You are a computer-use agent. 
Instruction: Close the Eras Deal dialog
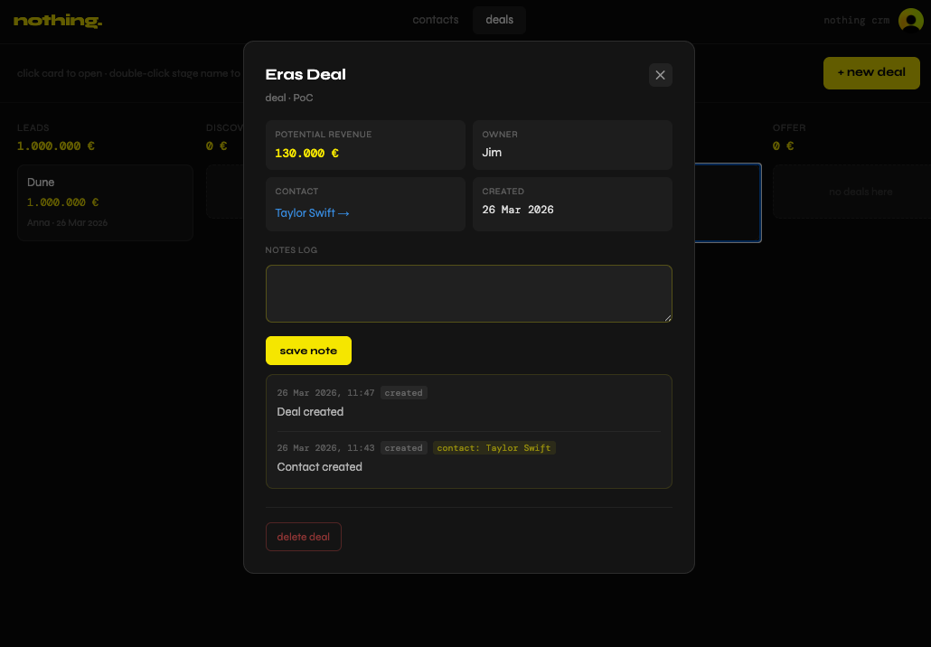(x=660, y=75)
